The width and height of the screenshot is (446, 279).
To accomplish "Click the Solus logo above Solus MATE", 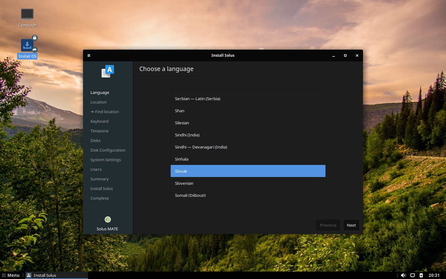I will [107, 219].
